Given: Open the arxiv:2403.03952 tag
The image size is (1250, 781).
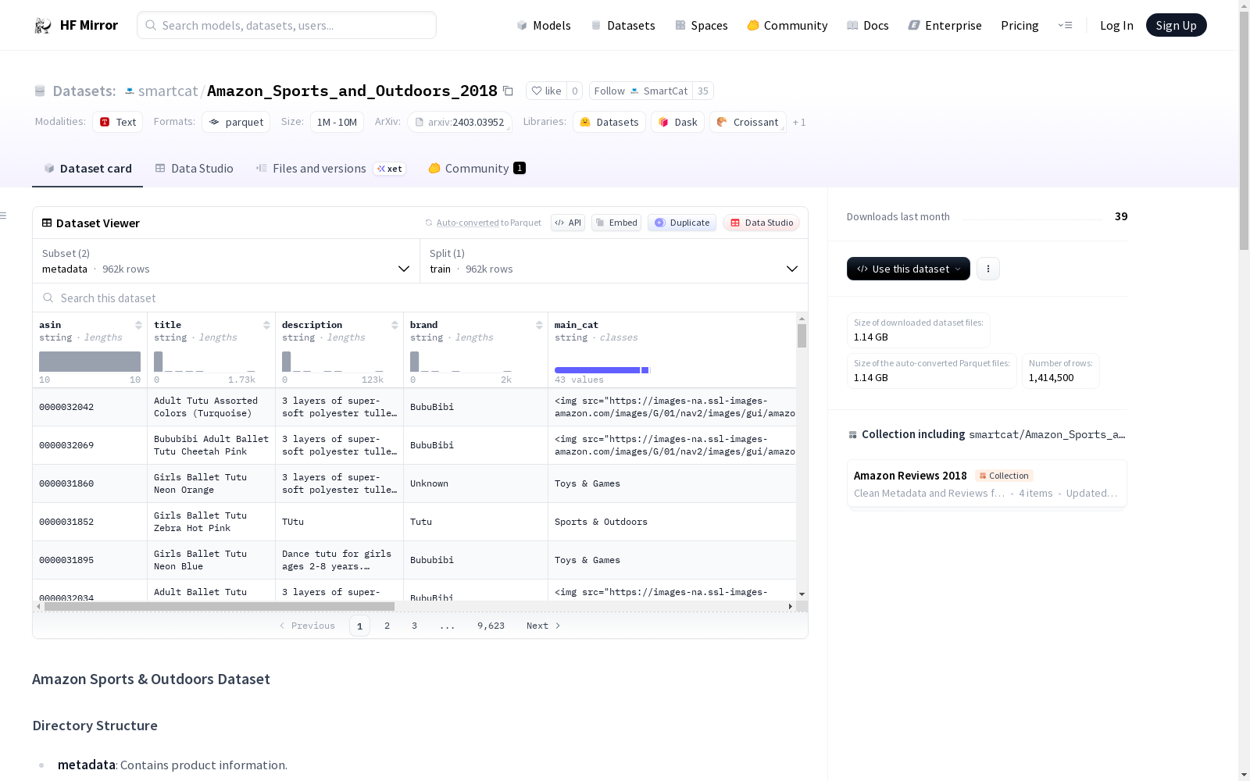Looking at the screenshot, I should [459, 123].
